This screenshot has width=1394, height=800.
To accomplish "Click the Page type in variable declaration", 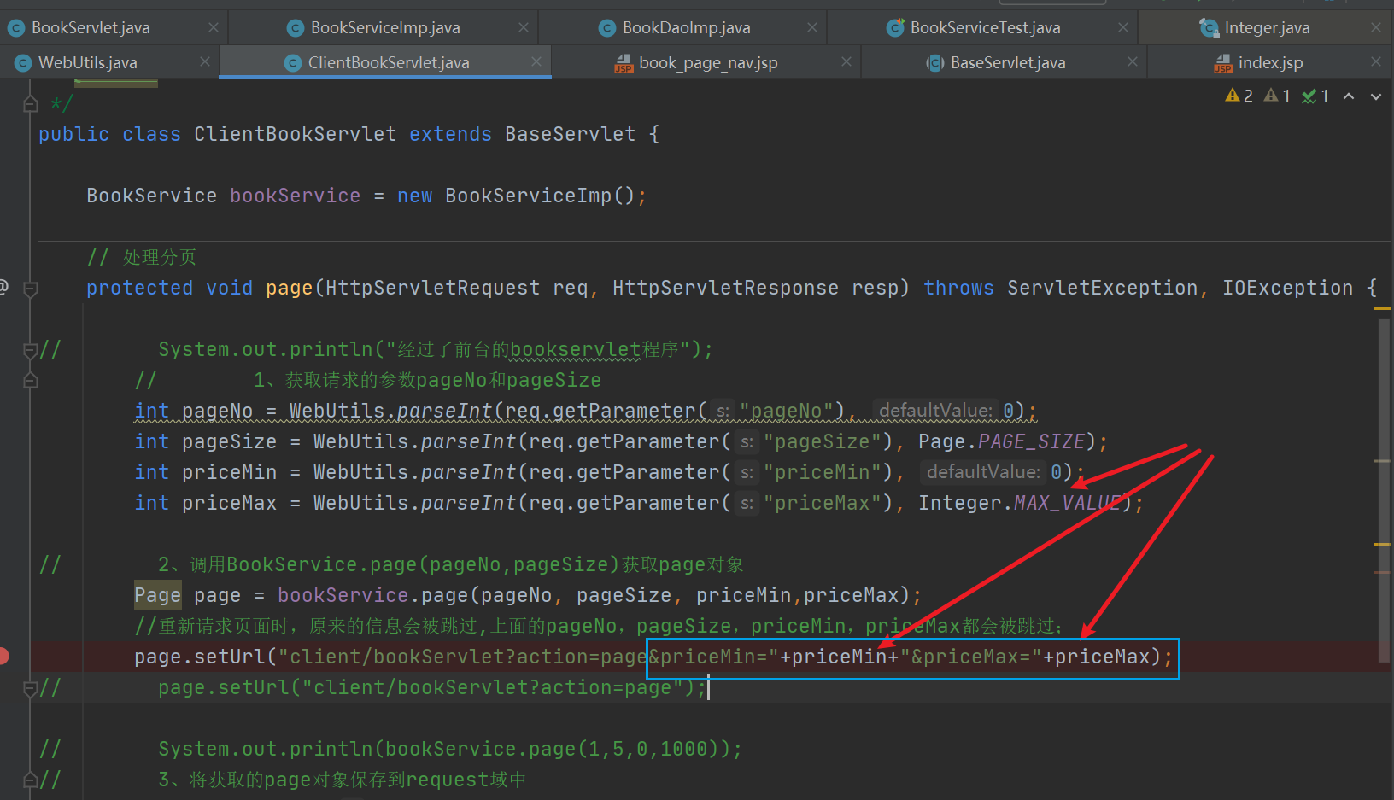I will 157,595.
